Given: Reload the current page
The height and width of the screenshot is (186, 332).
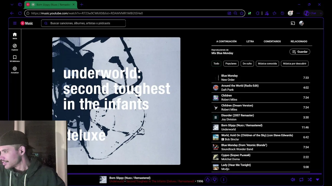Looking at the screenshot, I should [x=20, y=13].
